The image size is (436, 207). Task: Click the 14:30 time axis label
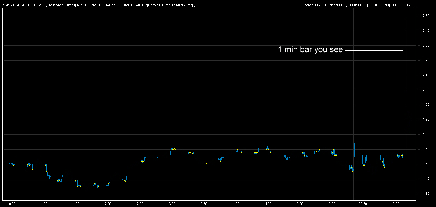click(267, 204)
